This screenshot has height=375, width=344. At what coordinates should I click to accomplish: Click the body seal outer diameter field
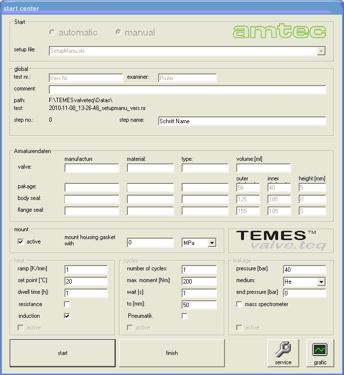[x=248, y=199]
